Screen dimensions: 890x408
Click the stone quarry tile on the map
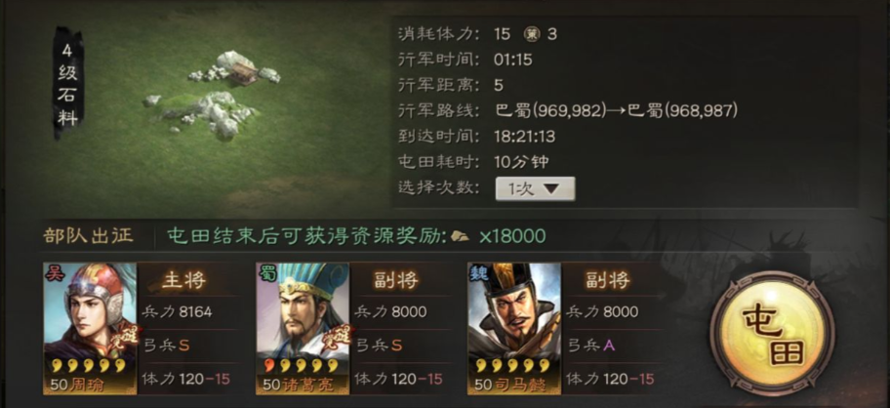coord(214,94)
